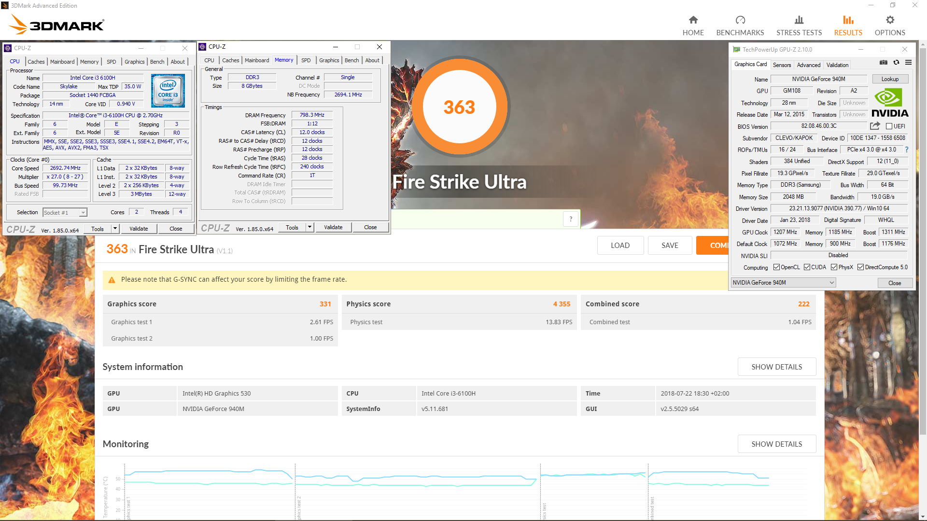The height and width of the screenshot is (521, 927).
Task: Toggle OpenCL checkbox in GPU-Z
Action: [776, 267]
